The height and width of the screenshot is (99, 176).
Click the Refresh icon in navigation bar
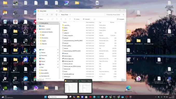[x=52, y=15]
